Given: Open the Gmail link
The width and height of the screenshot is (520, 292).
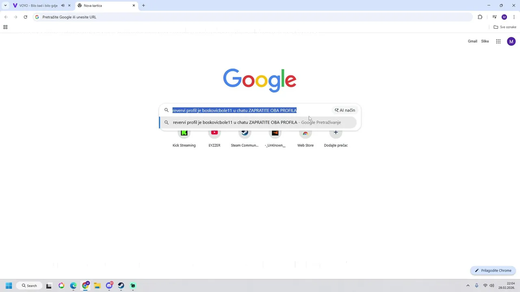Looking at the screenshot, I should [x=472, y=41].
